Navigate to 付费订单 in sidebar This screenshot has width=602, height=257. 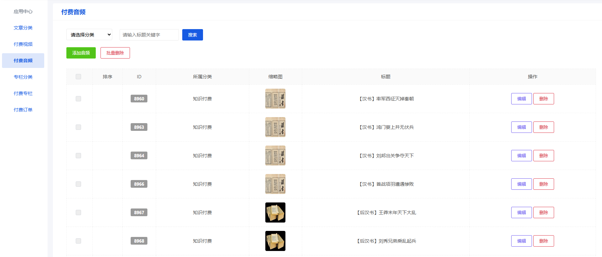[x=23, y=110]
